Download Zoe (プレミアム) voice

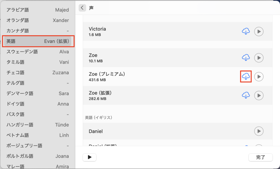[246, 76]
